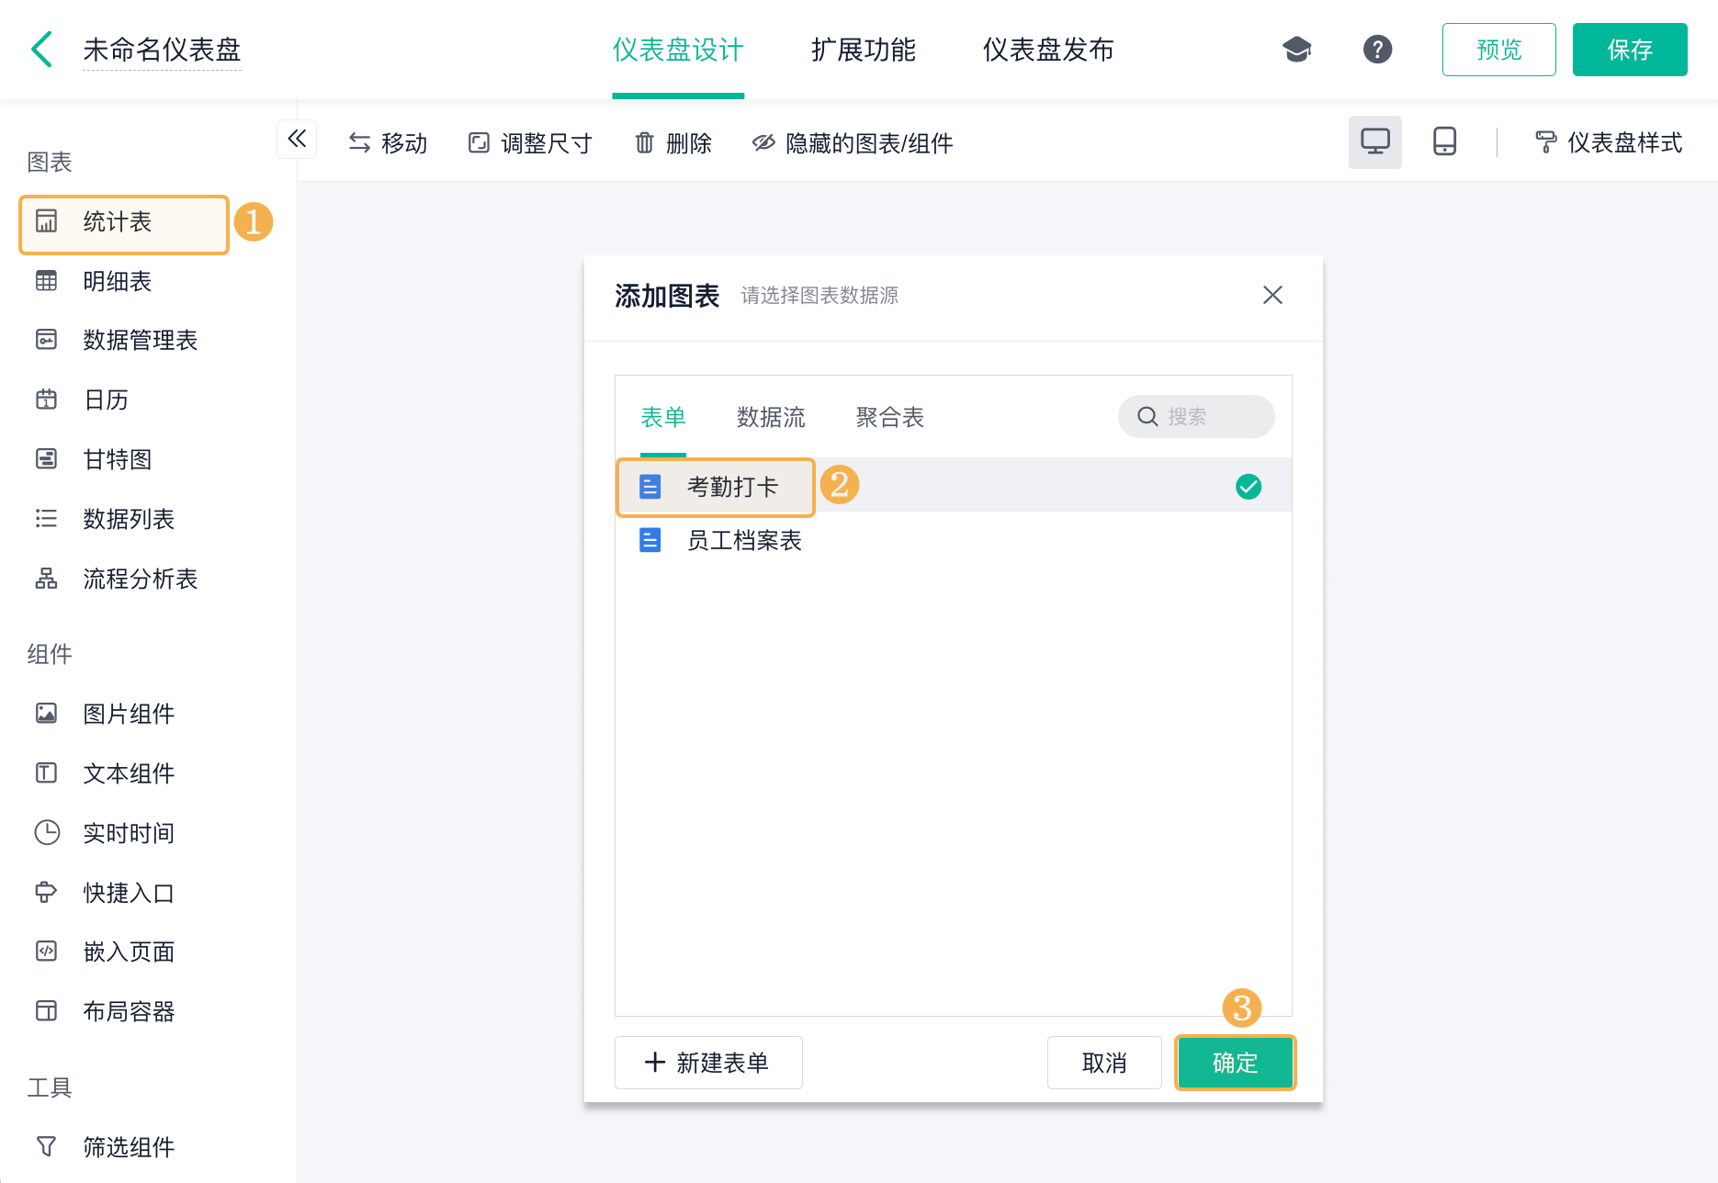The image size is (1718, 1183).
Task: Click the 预览 button
Action: pyautogui.click(x=1498, y=50)
